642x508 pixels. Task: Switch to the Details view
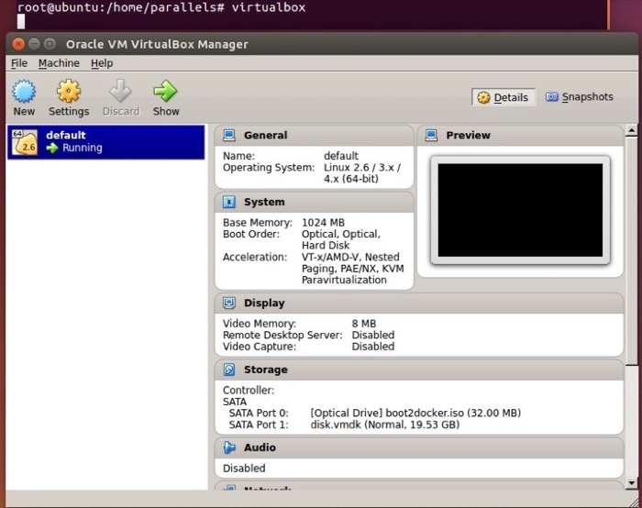tap(504, 97)
